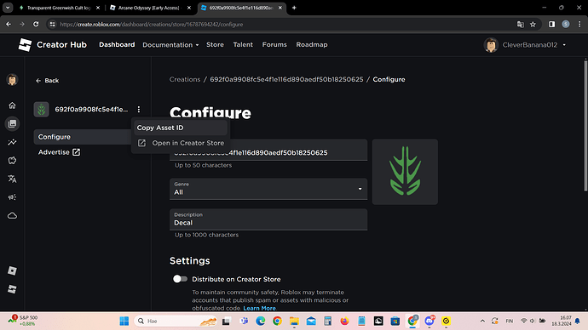This screenshot has width=588, height=330.
Task: Open Firefox from the Windows taskbar
Action: pyautogui.click(x=344, y=321)
